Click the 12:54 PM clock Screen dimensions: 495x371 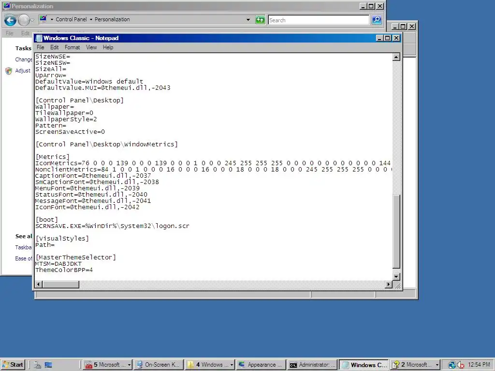coord(479,365)
